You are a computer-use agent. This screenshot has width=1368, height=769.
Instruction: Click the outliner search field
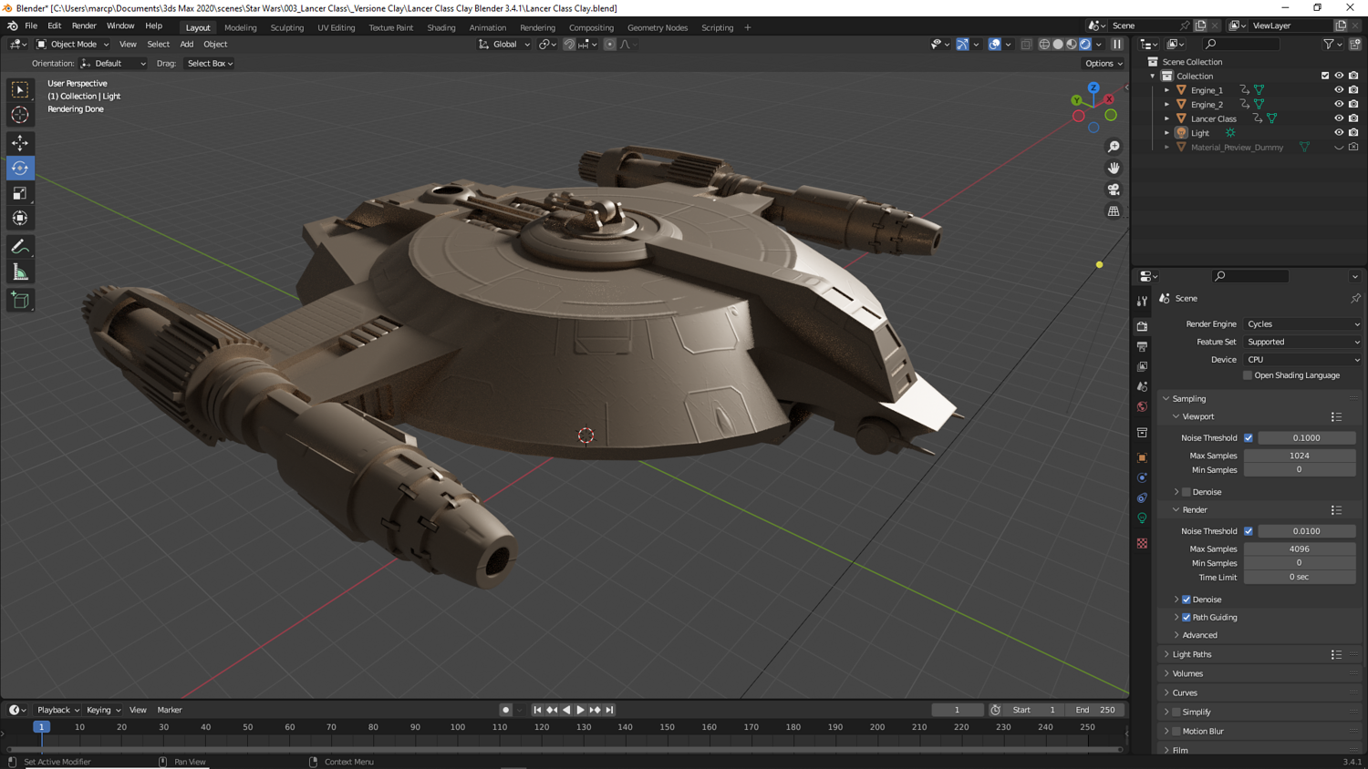(1241, 44)
